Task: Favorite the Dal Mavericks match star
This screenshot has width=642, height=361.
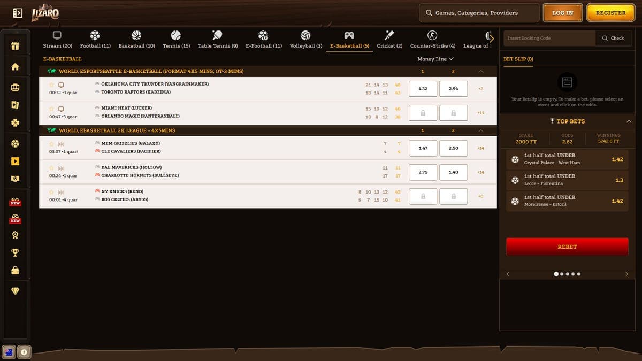Action: click(52, 168)
